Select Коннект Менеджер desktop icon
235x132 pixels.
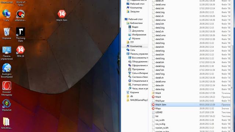point(7,89)
